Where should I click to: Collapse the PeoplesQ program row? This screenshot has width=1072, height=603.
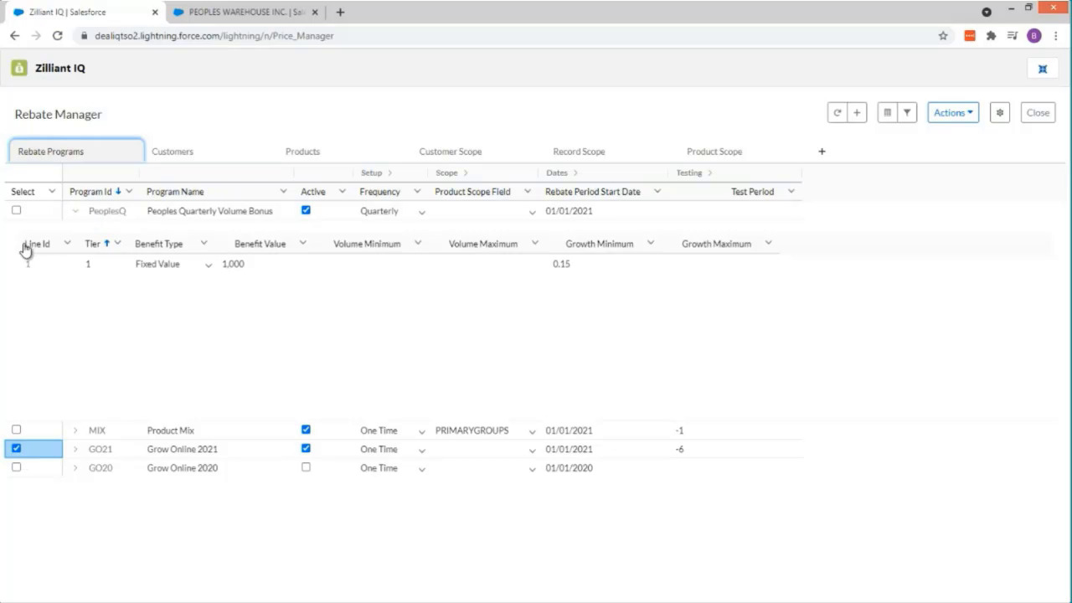(75, 211)
